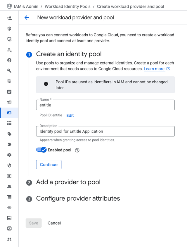Click the document with gear sidebar icon

[9, 81]
